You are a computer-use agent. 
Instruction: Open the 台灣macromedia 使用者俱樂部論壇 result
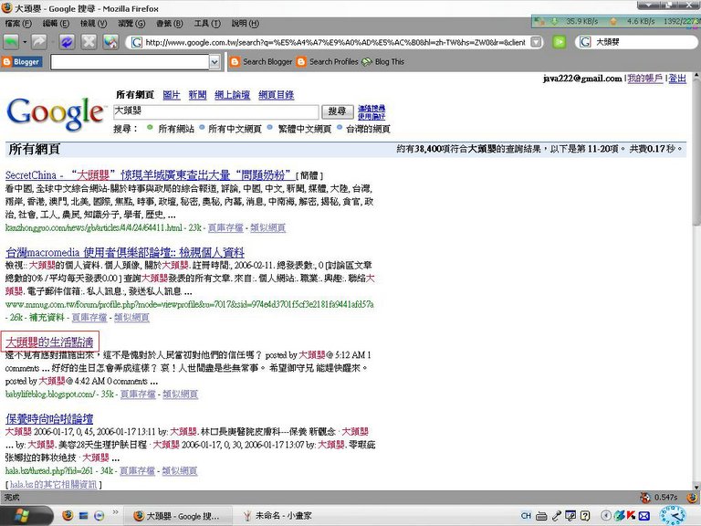[125, 252]
